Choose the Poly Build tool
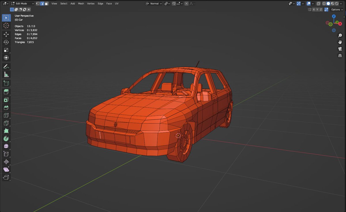 click(6, 131)
